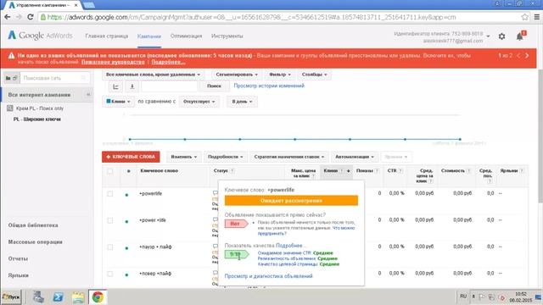
Task: Open the Оптимизация tab
Action: tap(186, 36)
